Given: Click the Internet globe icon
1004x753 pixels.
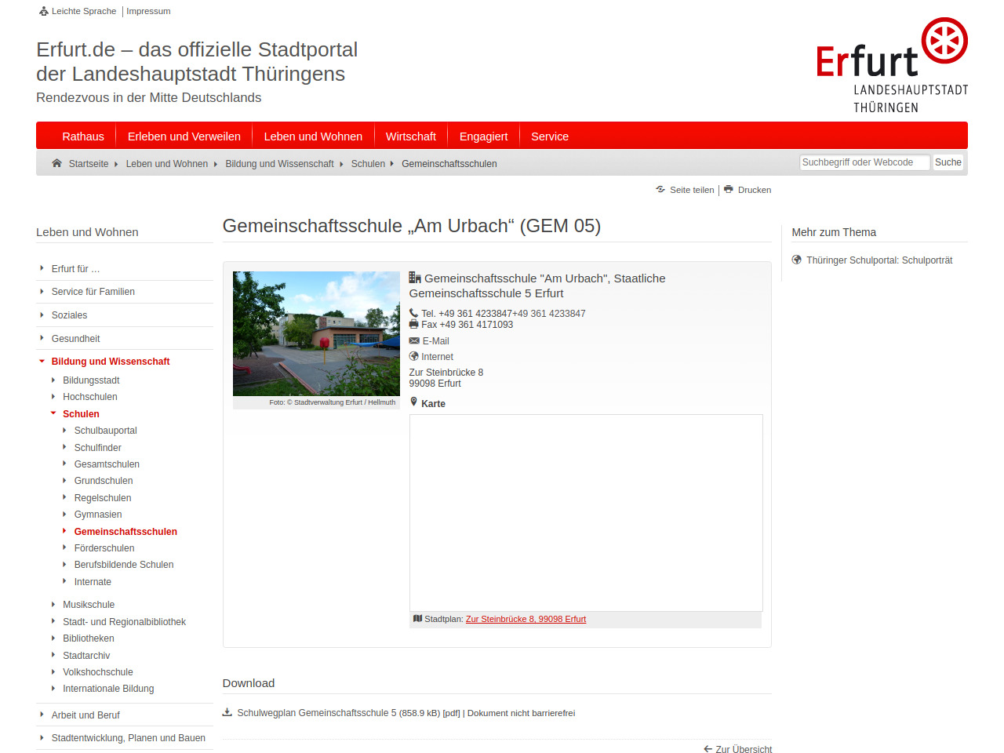Looking at the screenshot, I should [414, 357].
